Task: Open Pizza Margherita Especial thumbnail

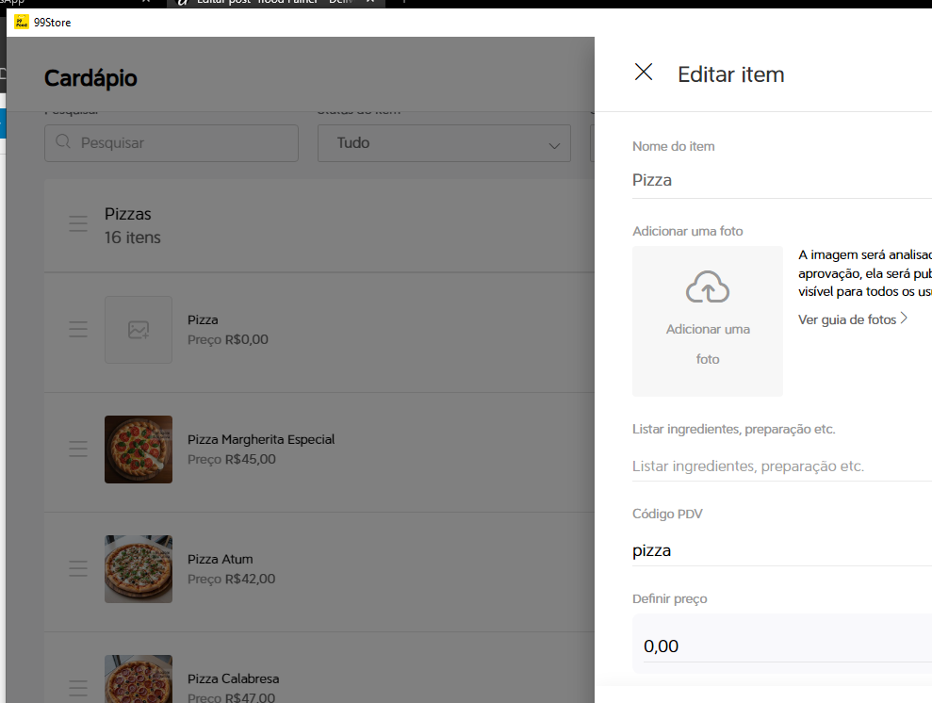Action: pos(139,450)
